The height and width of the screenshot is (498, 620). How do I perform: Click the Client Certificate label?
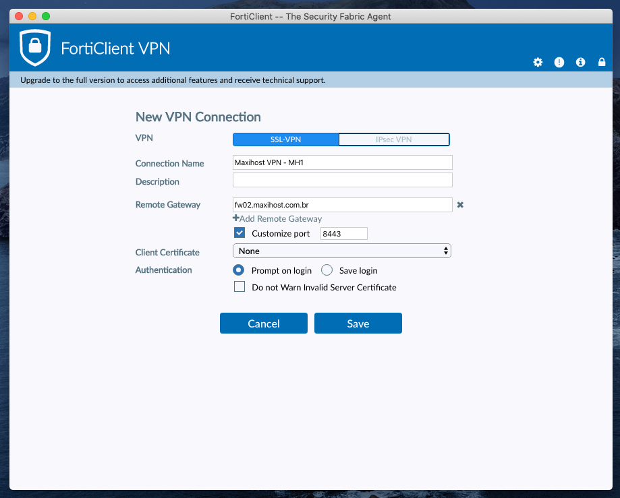167,252
